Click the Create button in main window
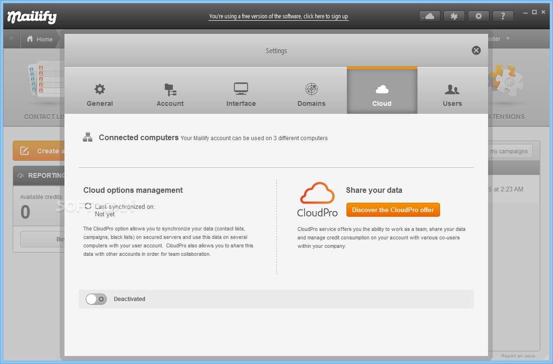This screenshot has width=553, height=364. [39, 151]
